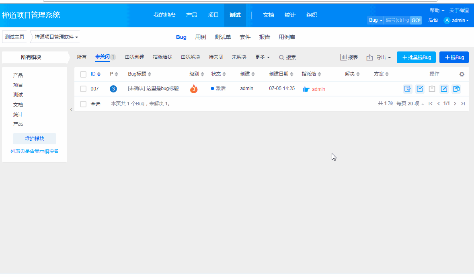The width and height of the screenshot is (474, 277).
Task: Open the 导出 export dropdown
Action: click(379, 57)
